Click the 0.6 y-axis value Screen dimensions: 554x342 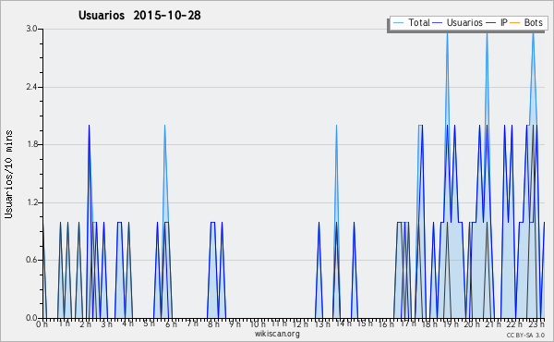[31, 260]
